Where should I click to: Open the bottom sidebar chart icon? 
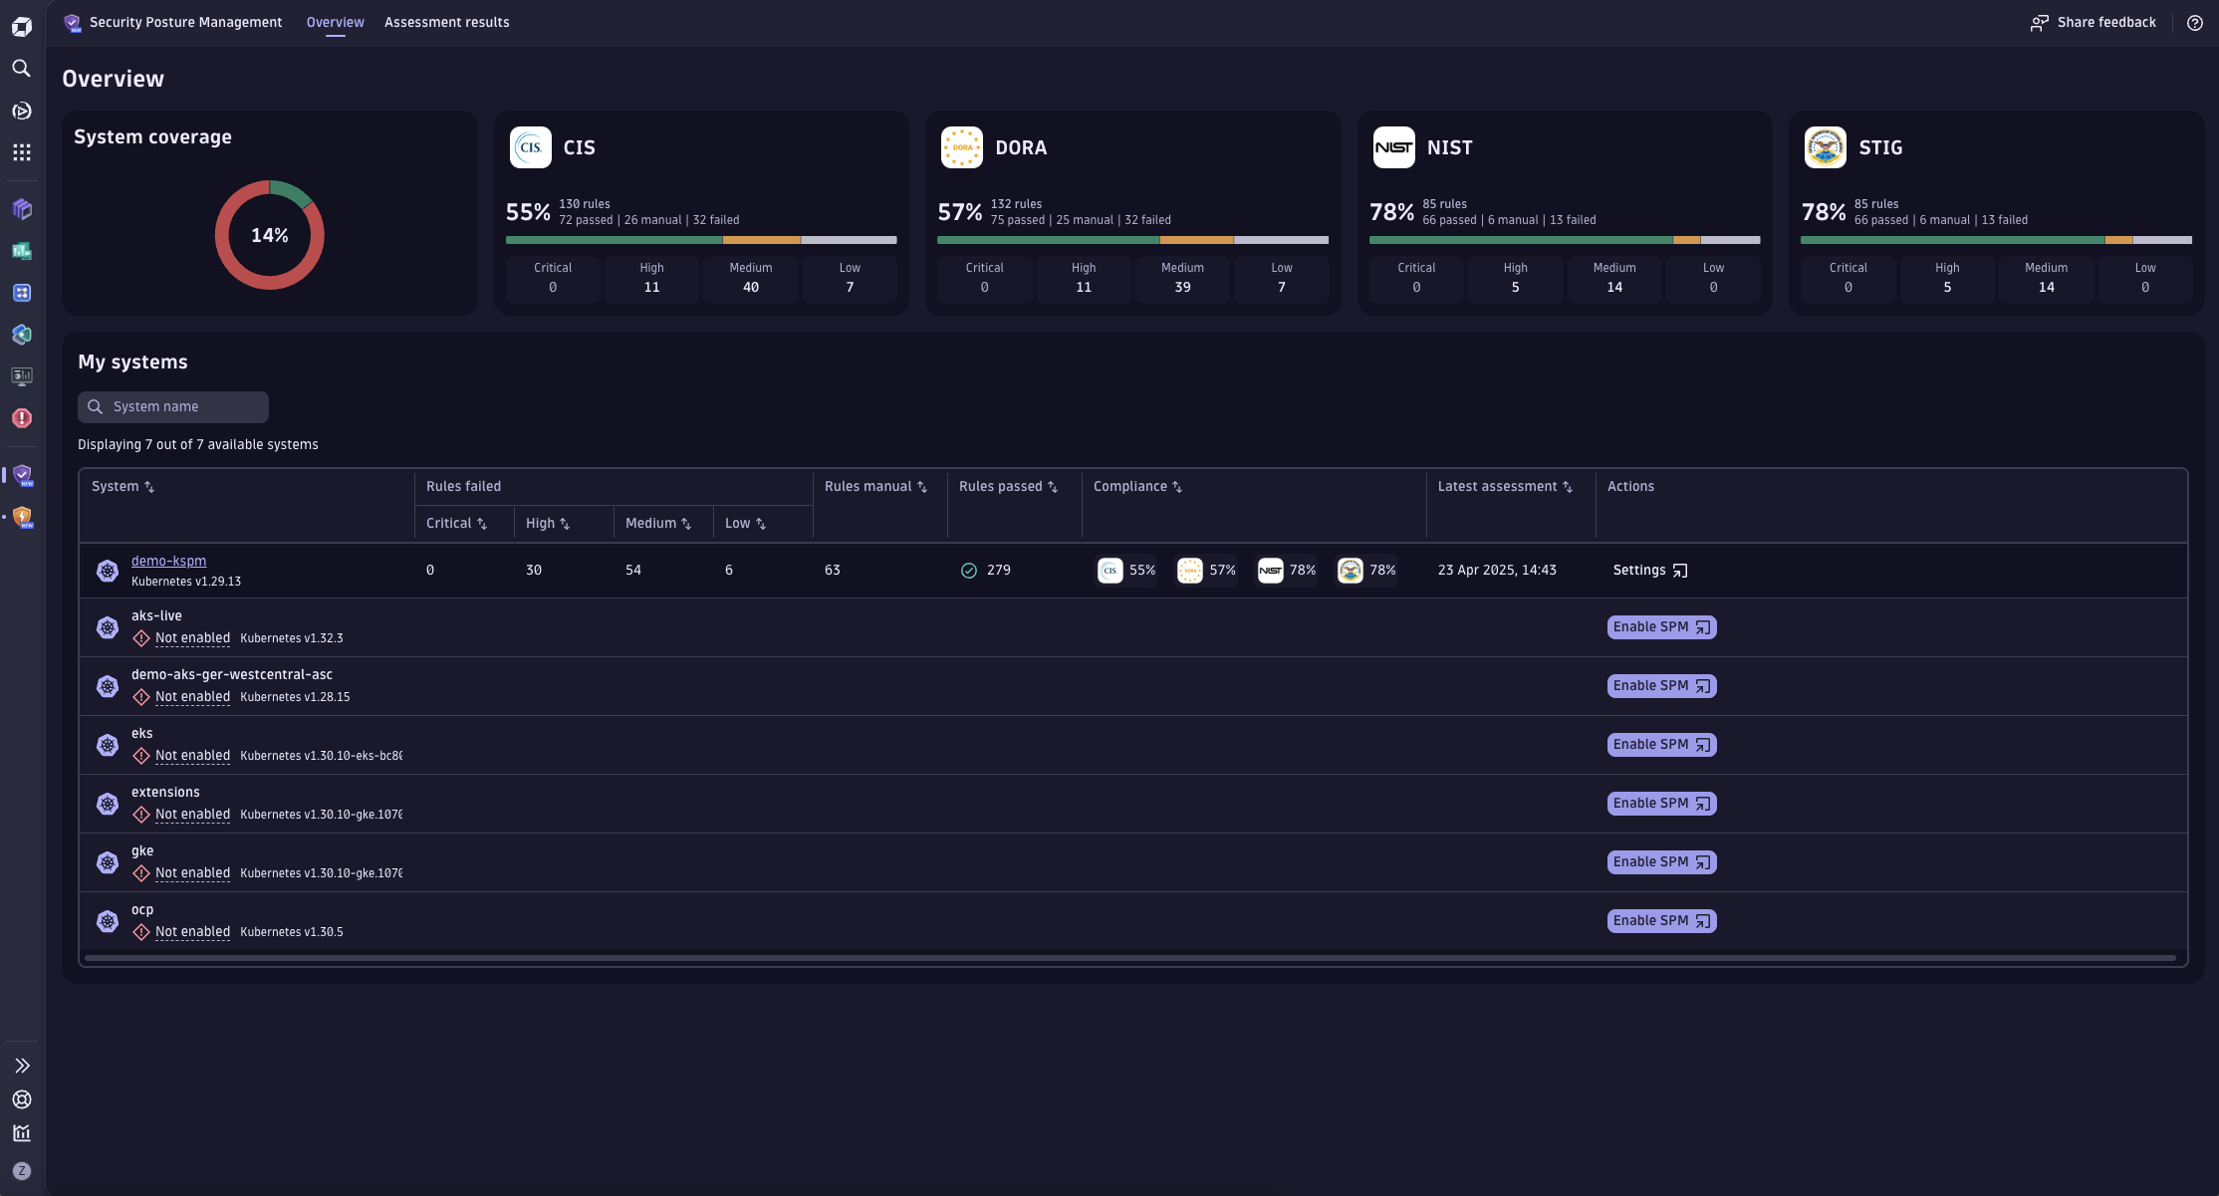(x=22, y=1133)
